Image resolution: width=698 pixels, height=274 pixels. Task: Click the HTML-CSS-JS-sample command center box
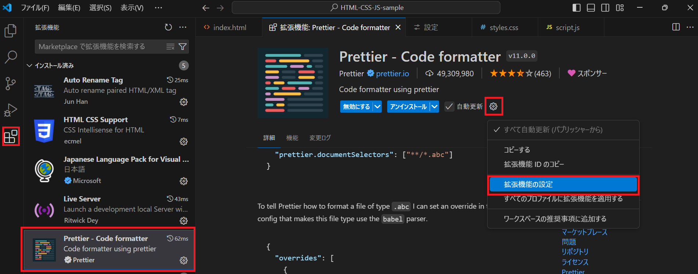[x=366, y=8]
